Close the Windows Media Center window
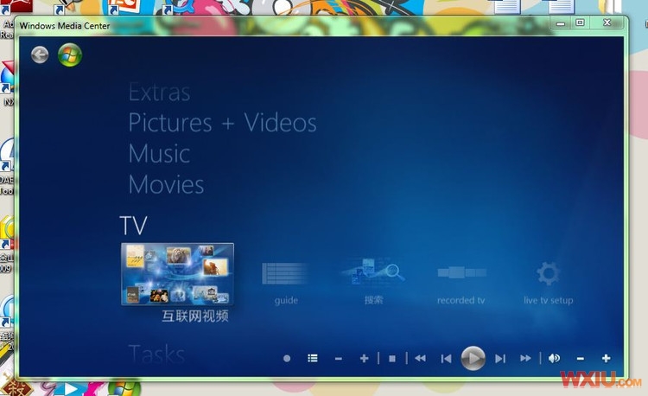 [607, 22]
